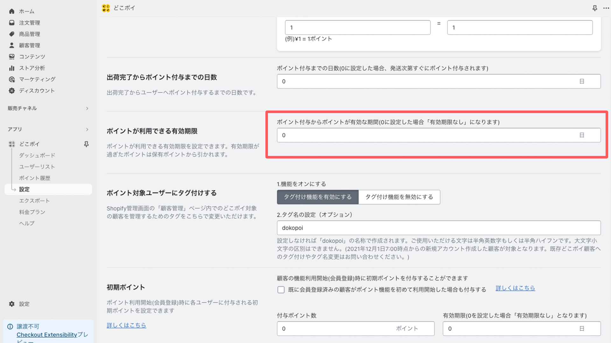
Task: Open 詳しくはこちら link beside the checkbox
Action: (x=515, y=288)
